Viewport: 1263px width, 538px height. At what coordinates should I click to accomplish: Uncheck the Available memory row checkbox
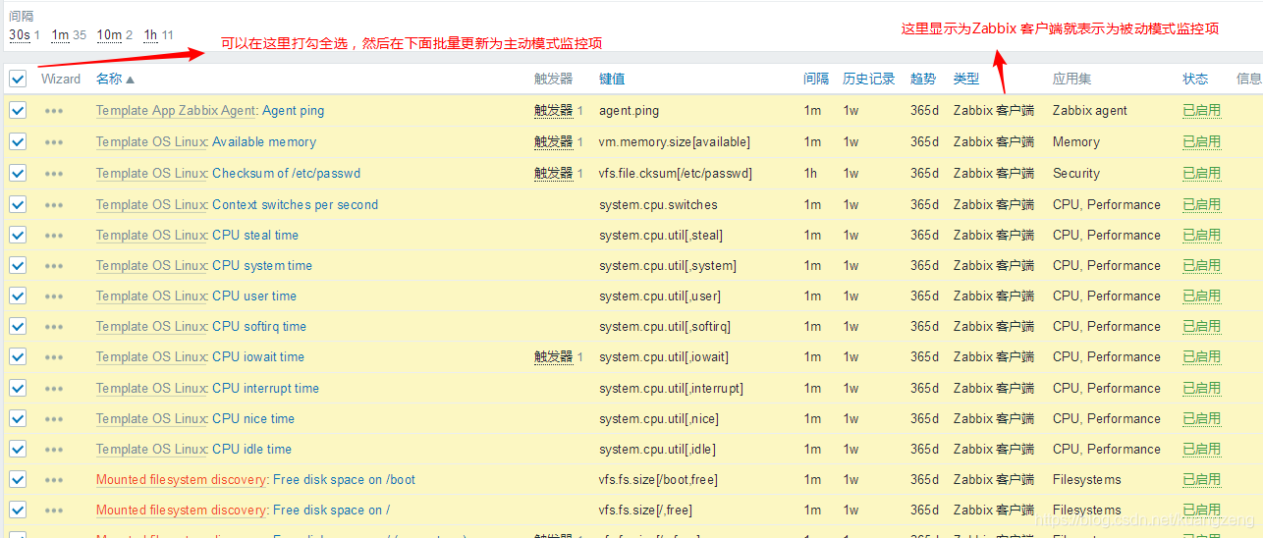[18, 142]
